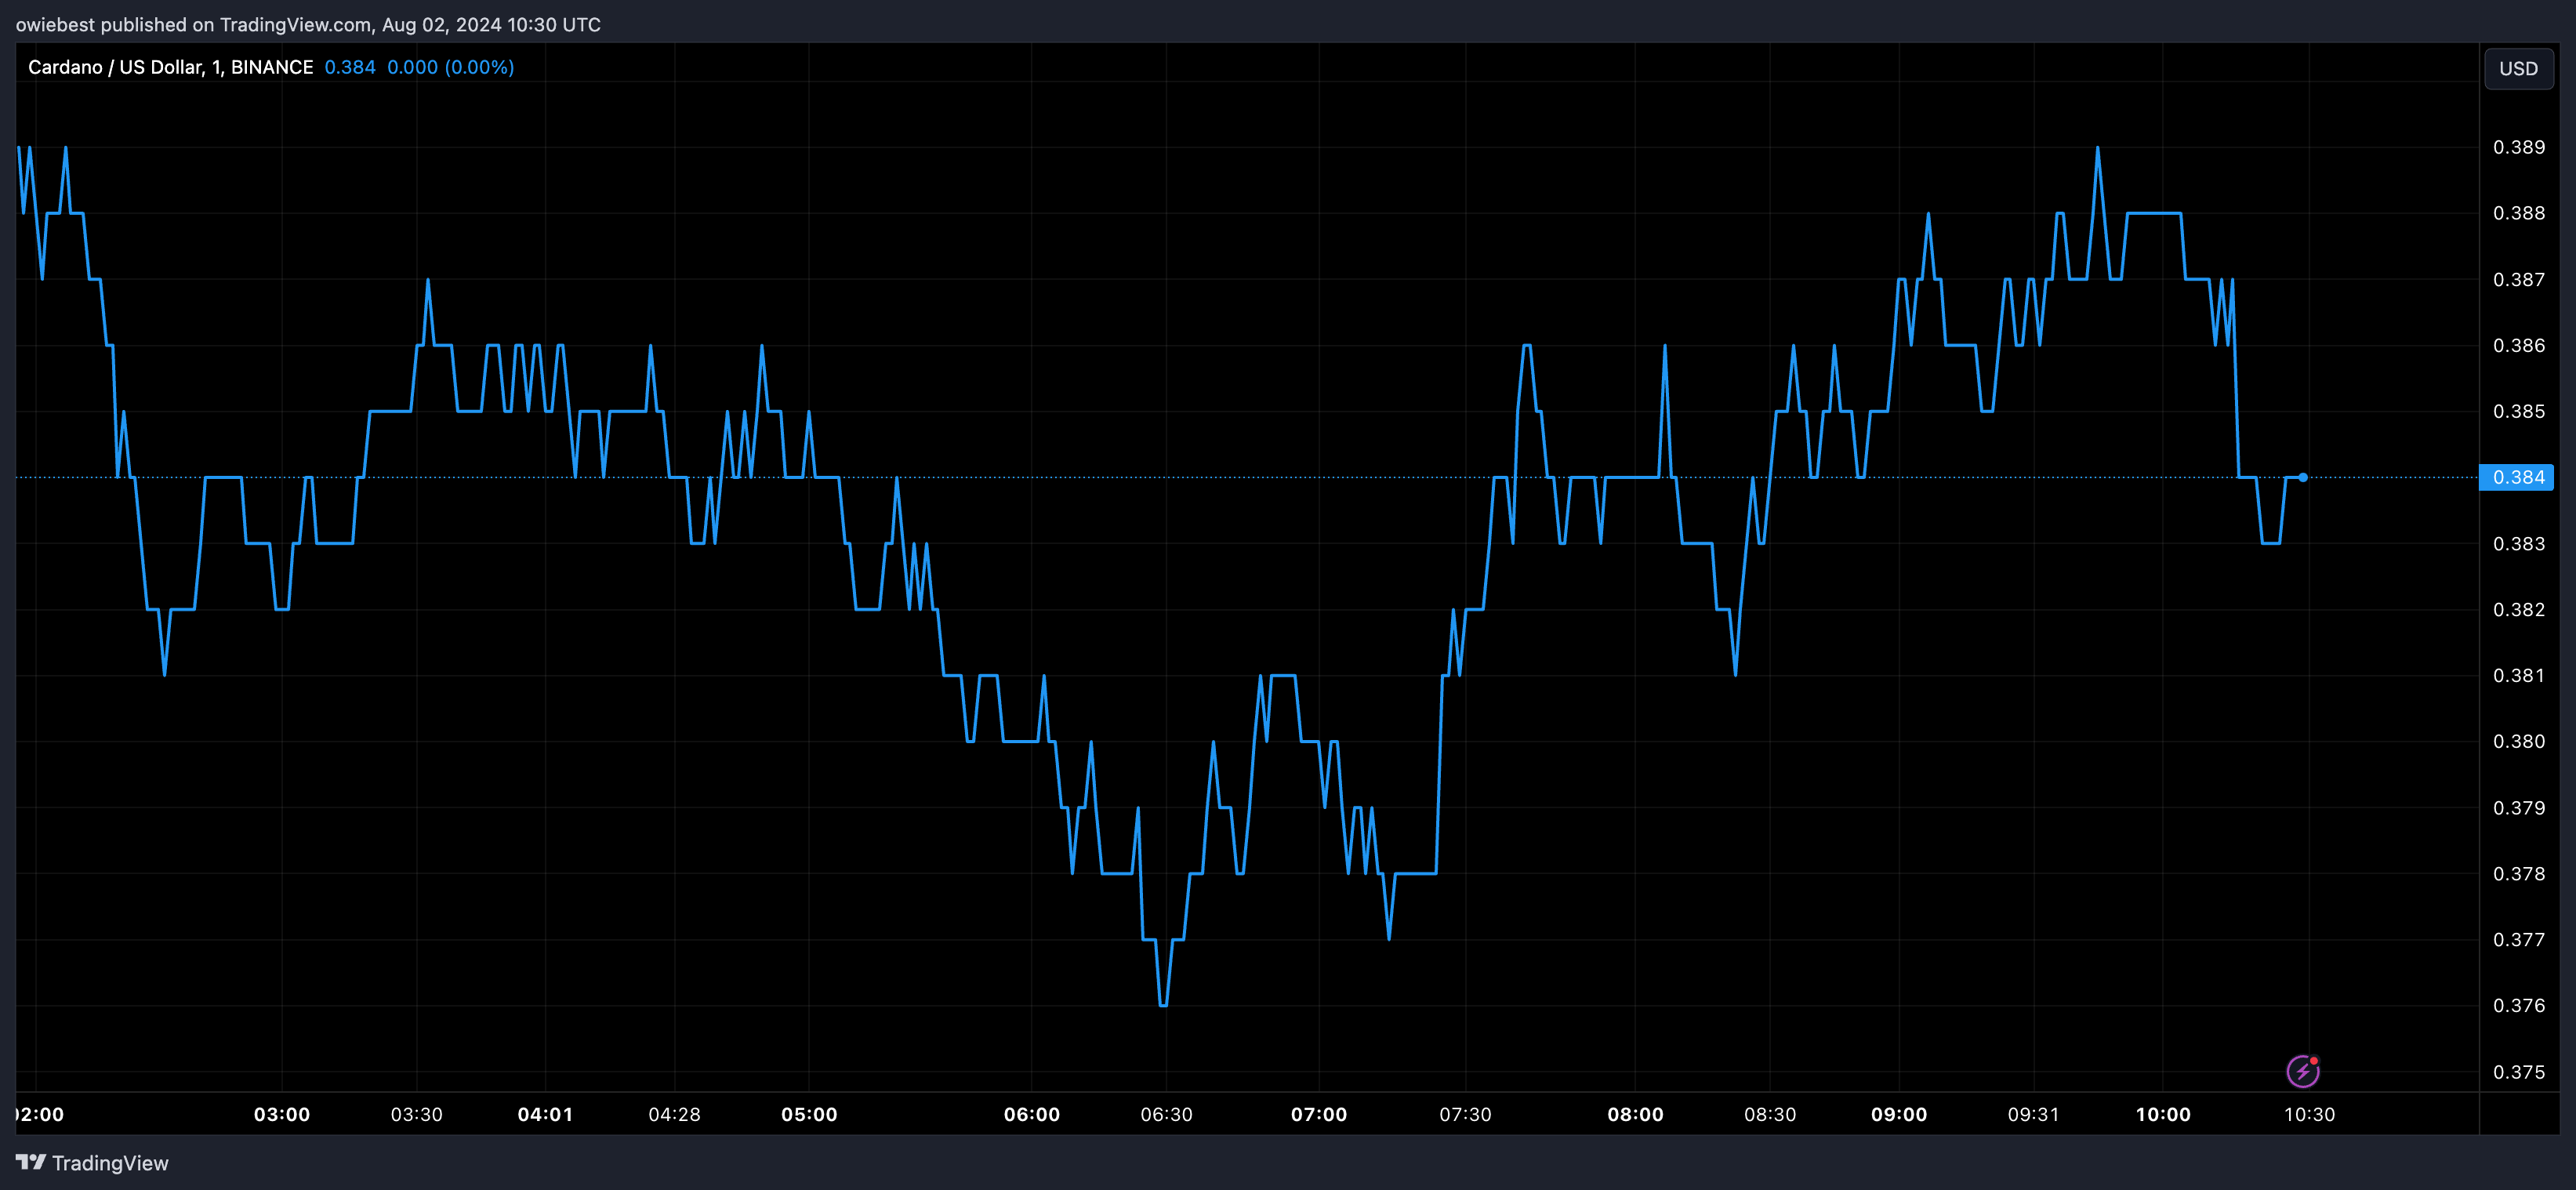2576x1190 pixels.
Task: Click the blue 0.384 value in legend
Action: pos(350,67)
